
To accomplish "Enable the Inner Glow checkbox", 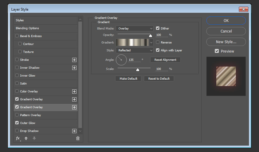I will [x=17, y=75].
